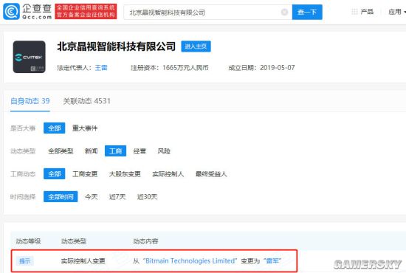Screen dimensions: 406x273
Task: Choose 近7天 time range
Action: coord(117,197)
